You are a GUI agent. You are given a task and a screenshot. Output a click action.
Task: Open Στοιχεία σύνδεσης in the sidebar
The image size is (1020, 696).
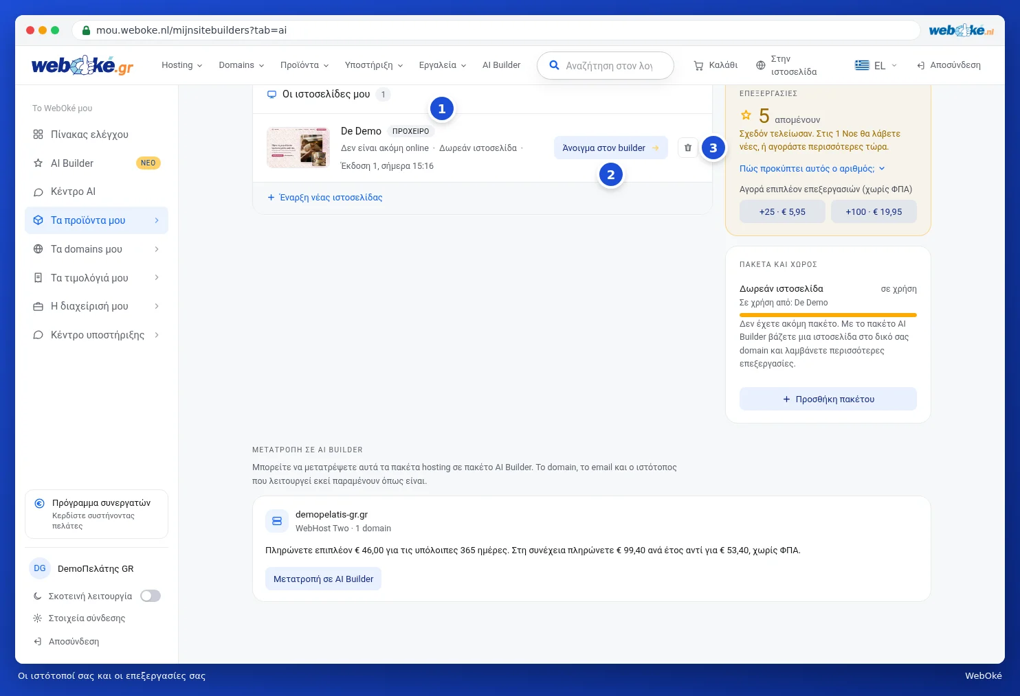[x=87, y=618]
